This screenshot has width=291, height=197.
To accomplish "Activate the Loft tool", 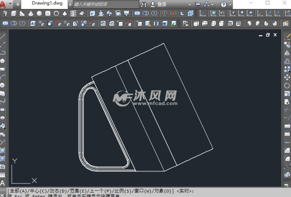I will click(126, 13).
